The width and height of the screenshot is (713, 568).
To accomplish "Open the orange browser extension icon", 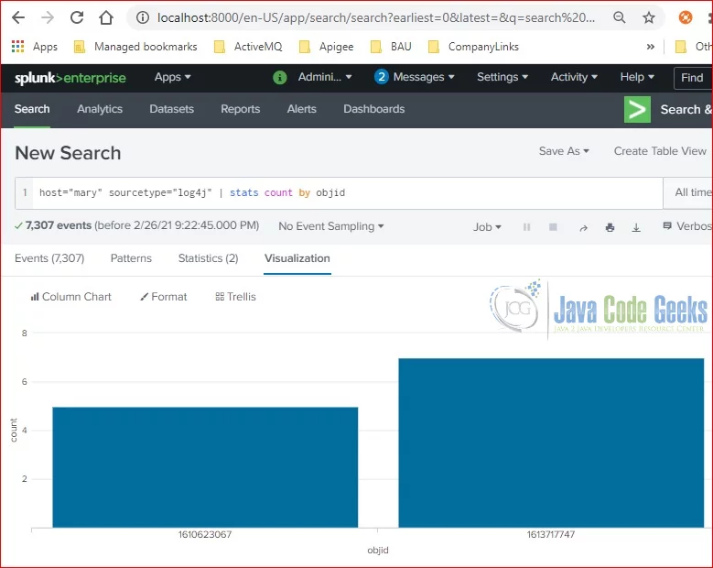I will pyautogui.click(x=686, y=17).
